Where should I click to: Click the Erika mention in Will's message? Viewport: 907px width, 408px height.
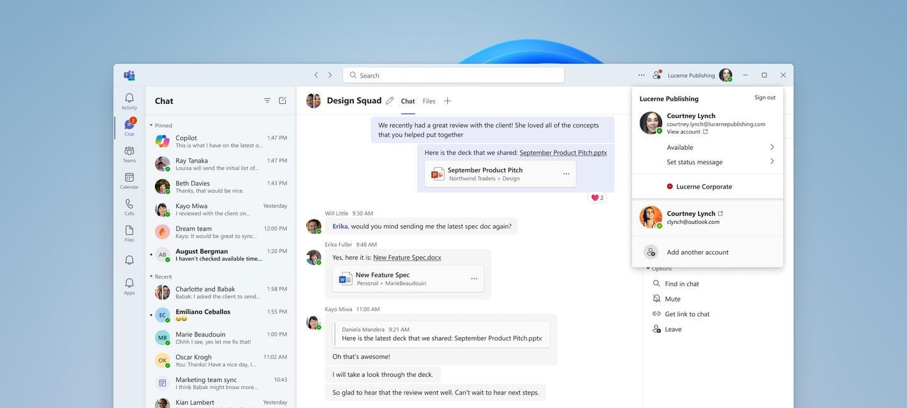pyautogui.click(x=340, y=226)
